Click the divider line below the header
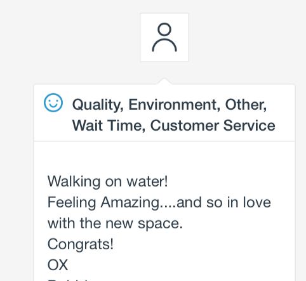The image size is (306, 281). (164, 141)
